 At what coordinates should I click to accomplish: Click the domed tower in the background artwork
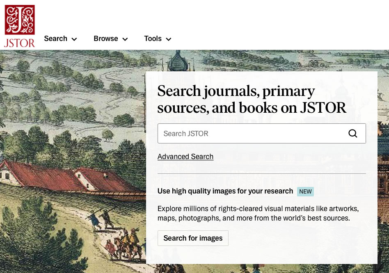(x=178, y=61)
